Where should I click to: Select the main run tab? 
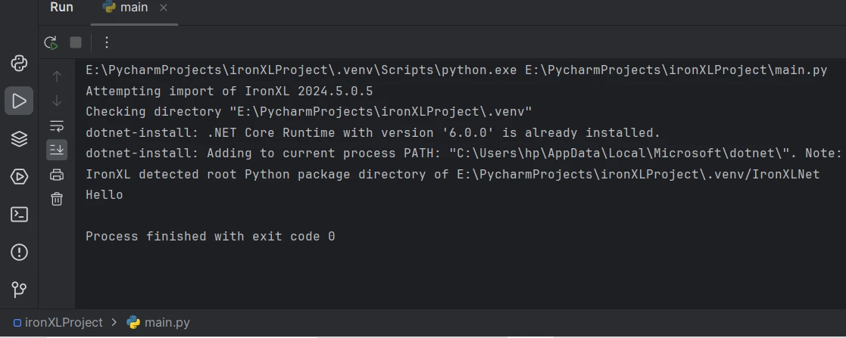pos(125,8)
